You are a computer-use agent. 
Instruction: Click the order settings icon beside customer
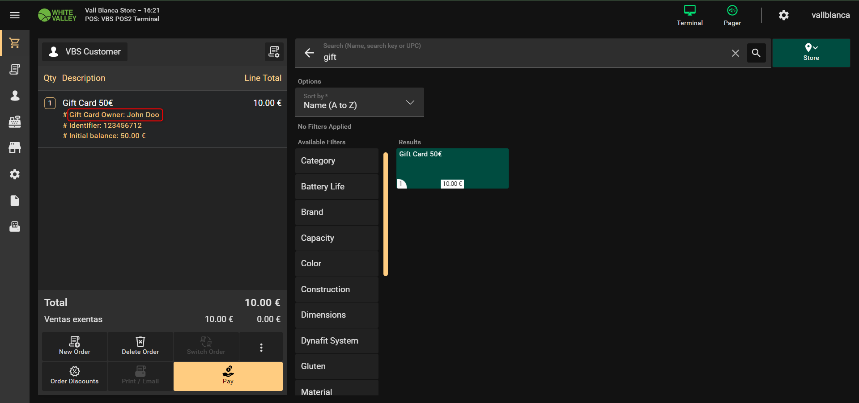pyautogui.click(x=274, y=52)
